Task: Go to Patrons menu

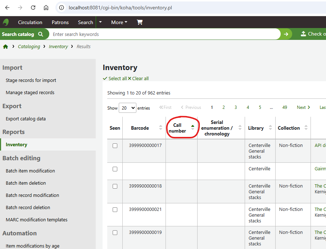Action: pos(60,22)
